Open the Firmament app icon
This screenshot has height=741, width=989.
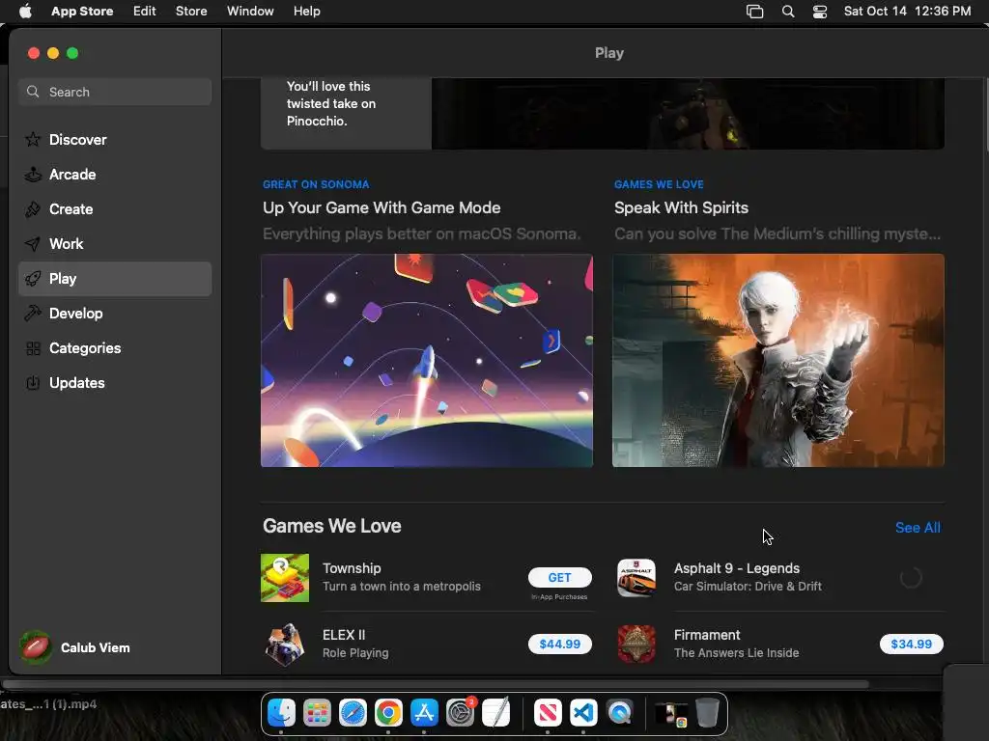tap(636, 644)
